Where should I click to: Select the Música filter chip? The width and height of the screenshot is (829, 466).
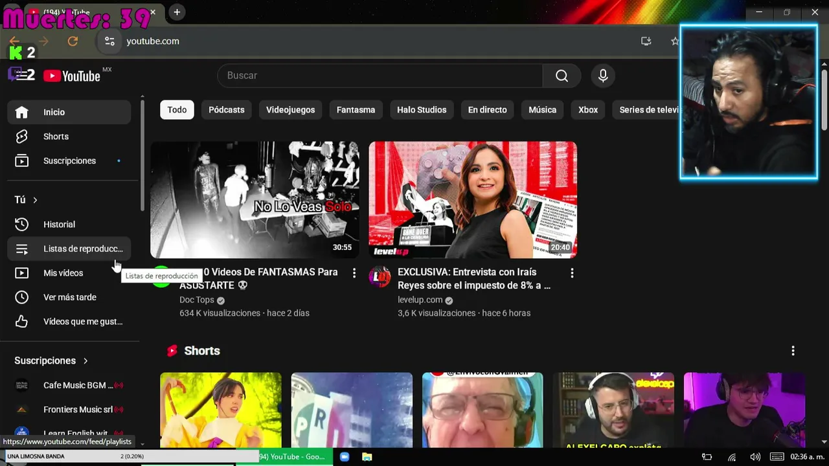(x=542, y=110)
